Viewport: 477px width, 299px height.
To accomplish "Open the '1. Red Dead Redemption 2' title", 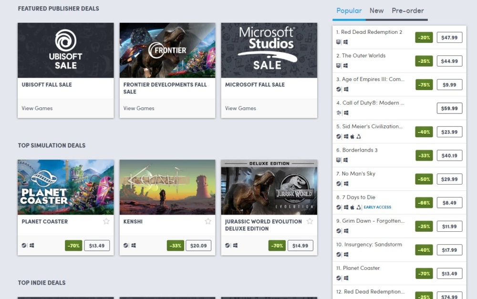I will [x=369, y=32].
